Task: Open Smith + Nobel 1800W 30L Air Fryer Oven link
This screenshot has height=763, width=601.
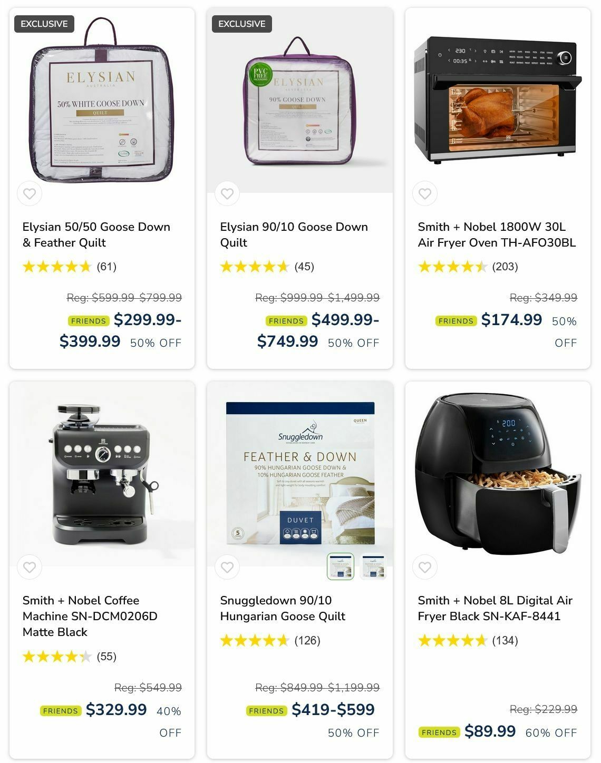Action: click(x=497, y=235)
